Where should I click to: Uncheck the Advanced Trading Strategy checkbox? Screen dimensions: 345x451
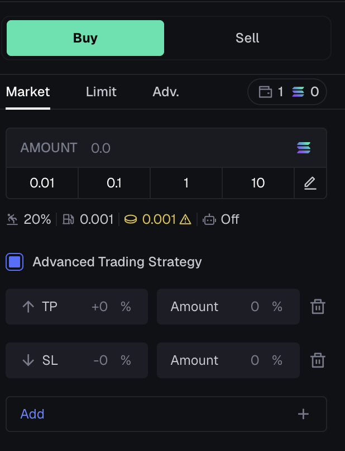(x=15, y=262)
